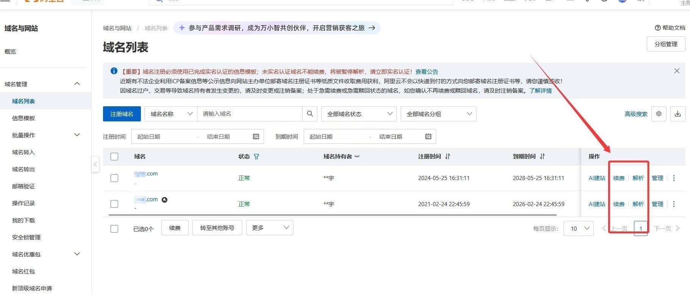Open more actions for 2028 expiry domain

click(x=674, y=178)
